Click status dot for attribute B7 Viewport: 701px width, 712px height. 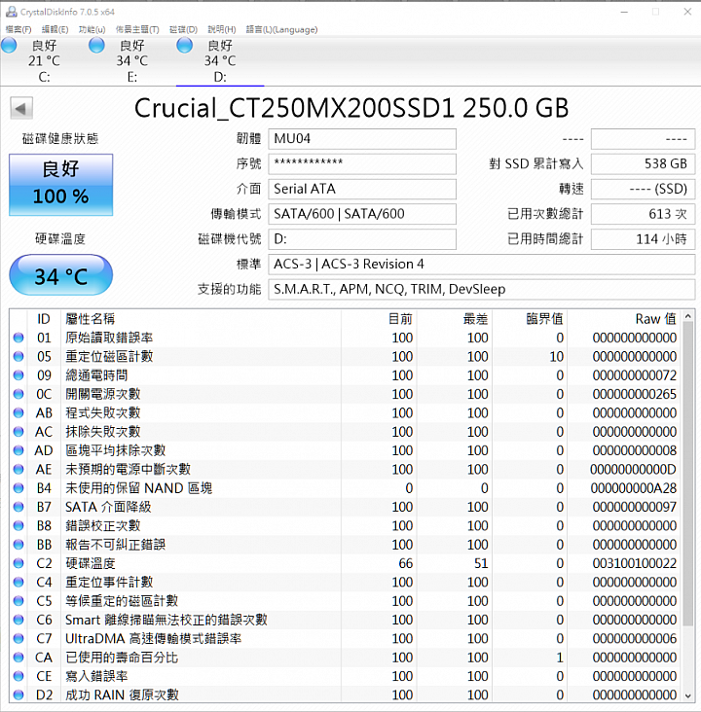coord(18,507)
